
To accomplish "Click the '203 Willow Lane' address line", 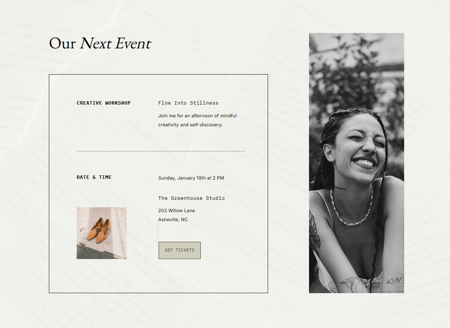I will click(176, 211).
